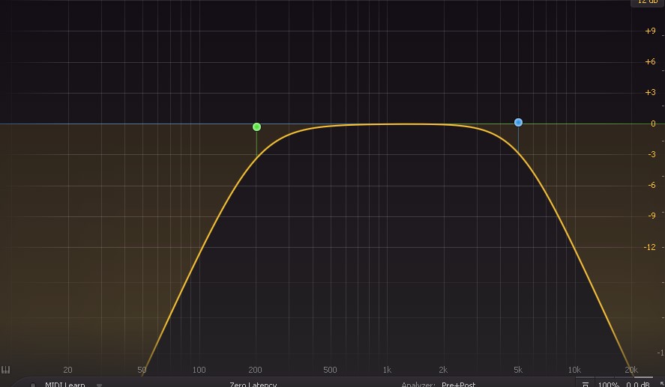Click the MIDI Learn button
Image resolution: width=665 pixels, height=387 pixels.
click(x=65, y=384)
